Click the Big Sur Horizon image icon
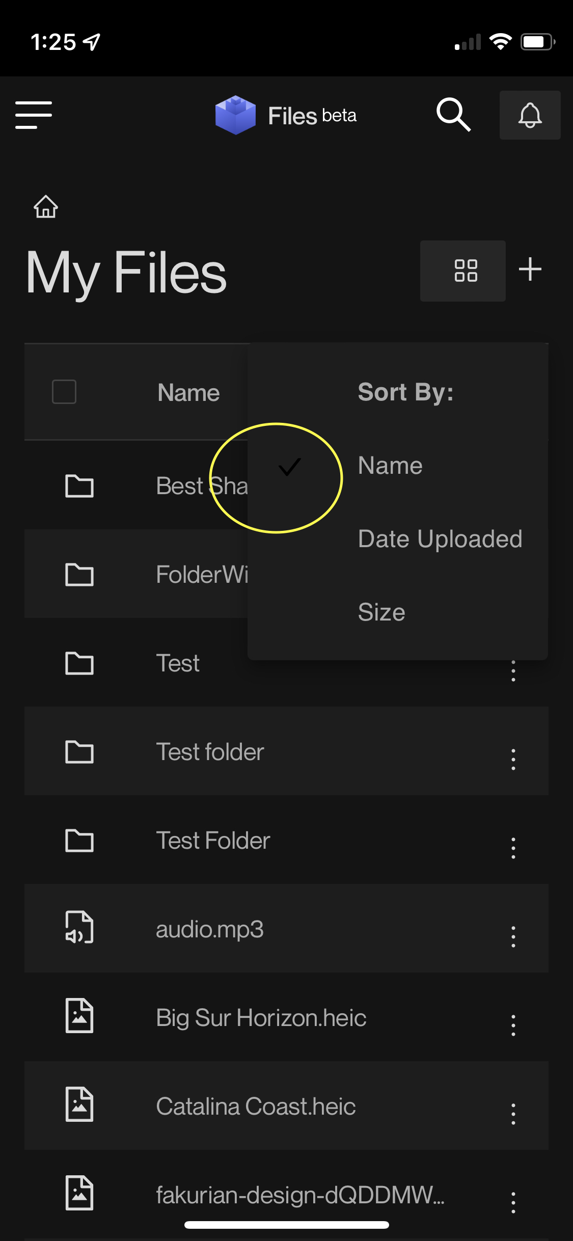 (x=79, y=1017)
